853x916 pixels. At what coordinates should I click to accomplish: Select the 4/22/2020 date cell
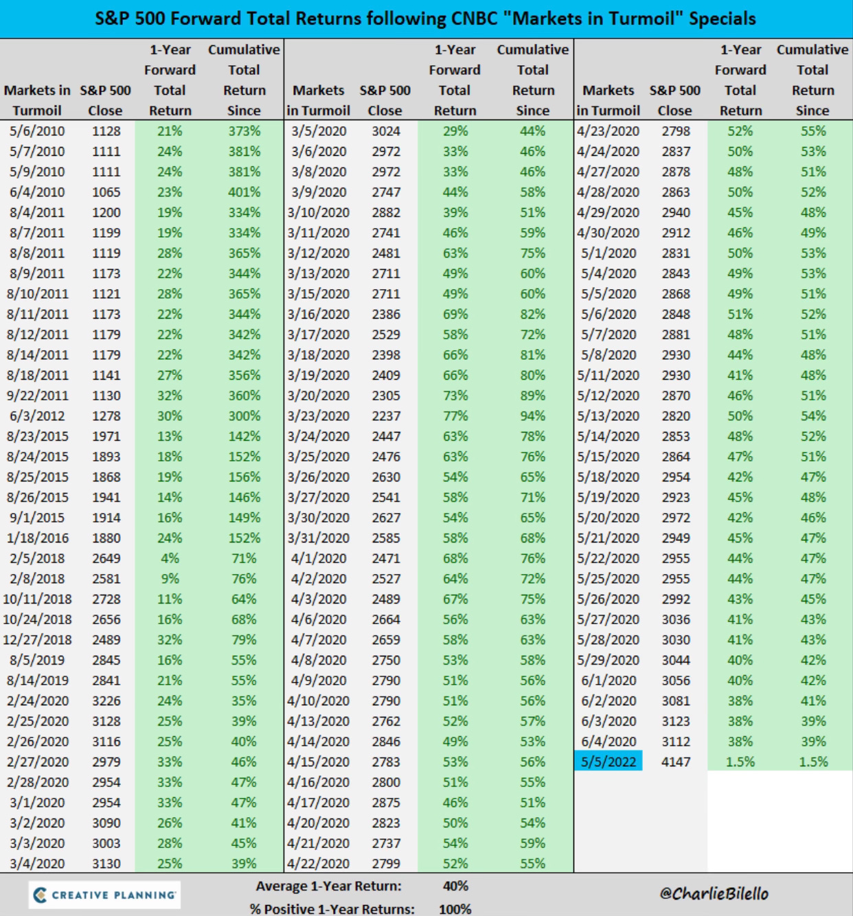tap(319, 863)
